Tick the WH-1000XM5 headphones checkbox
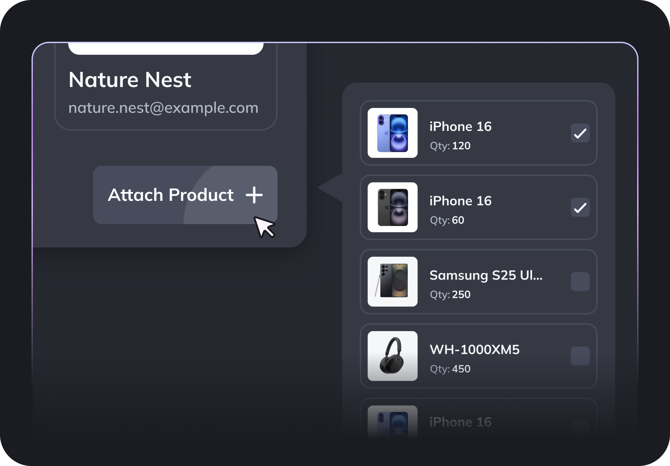 click(x=580, y=356)
